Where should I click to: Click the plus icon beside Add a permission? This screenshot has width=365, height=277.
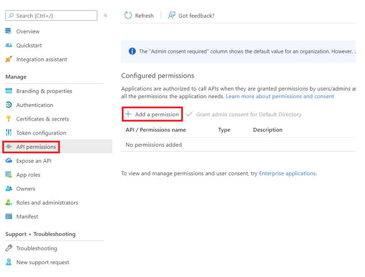[x=128, y=114]
